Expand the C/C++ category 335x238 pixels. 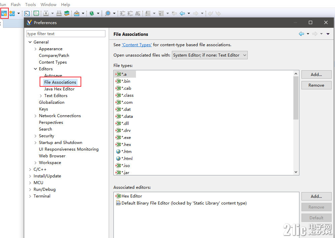[x=30, y=169]
